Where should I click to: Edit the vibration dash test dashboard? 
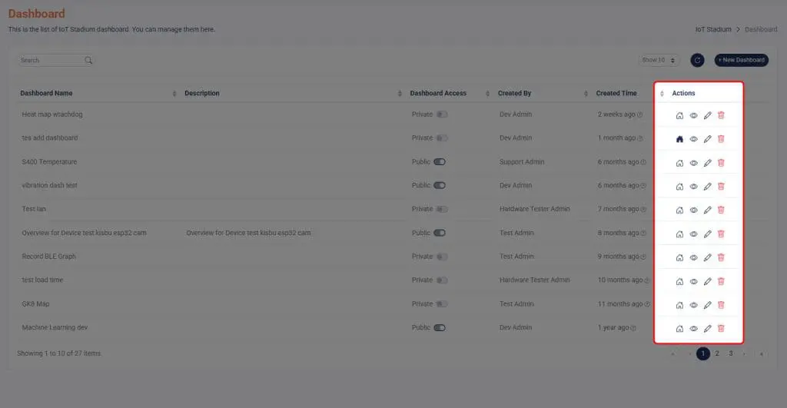pos(707,187)
